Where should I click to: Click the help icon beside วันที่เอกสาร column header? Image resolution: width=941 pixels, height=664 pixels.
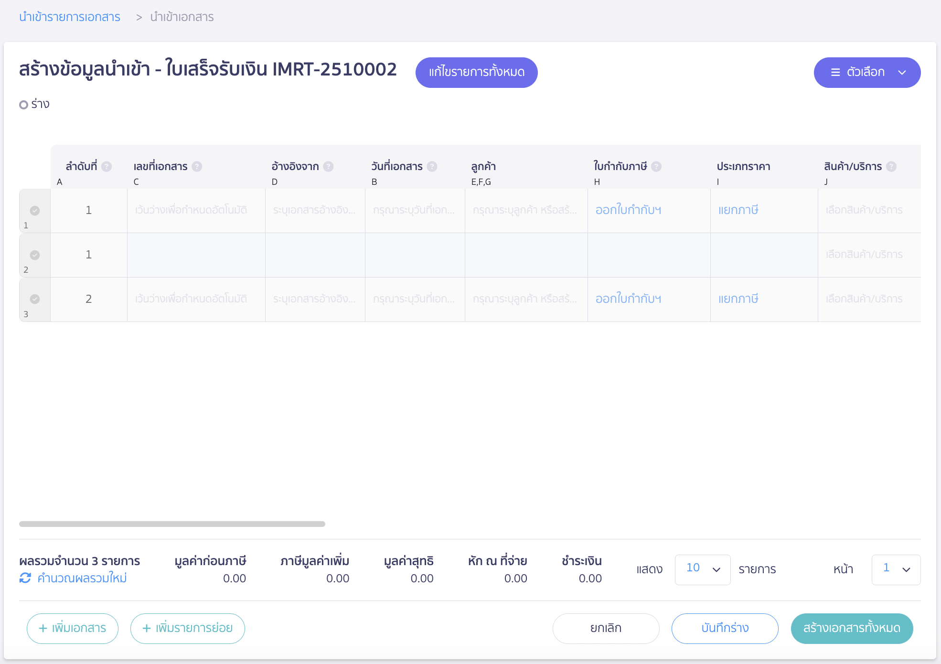[433, 166]
